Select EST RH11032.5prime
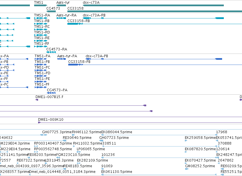 [x=88, y=143]
